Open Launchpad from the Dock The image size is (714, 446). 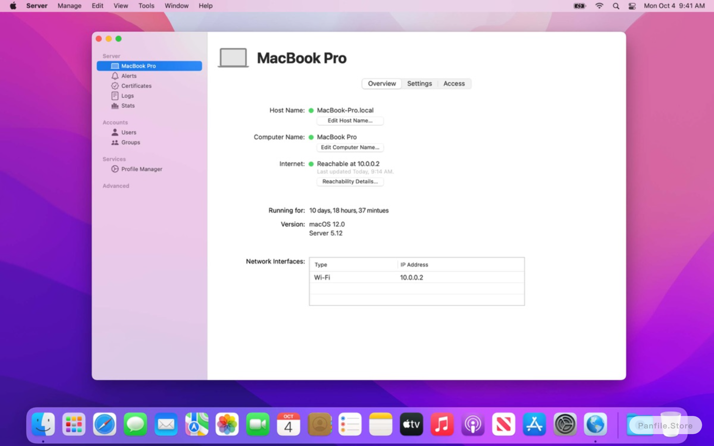(x=74, y=424)
